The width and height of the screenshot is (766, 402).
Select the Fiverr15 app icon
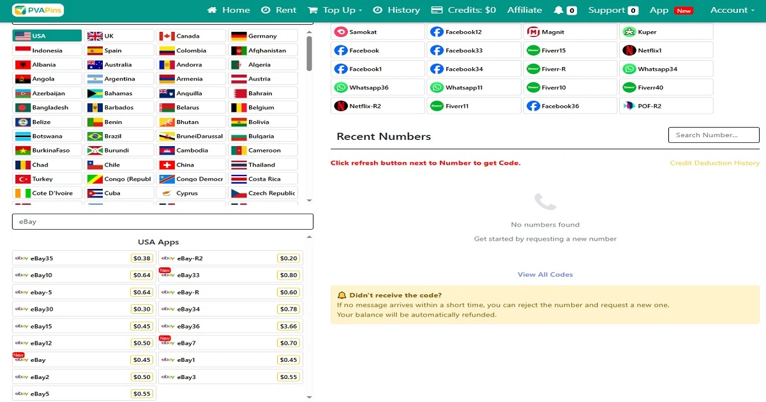(x=532, y=50)
